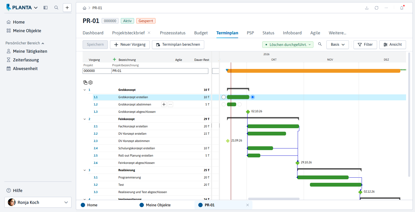Expand the Löschen durchgeführt status dropdown

(288, 45)
